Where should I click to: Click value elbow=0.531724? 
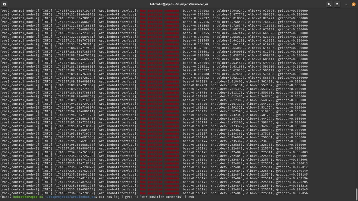259,107
